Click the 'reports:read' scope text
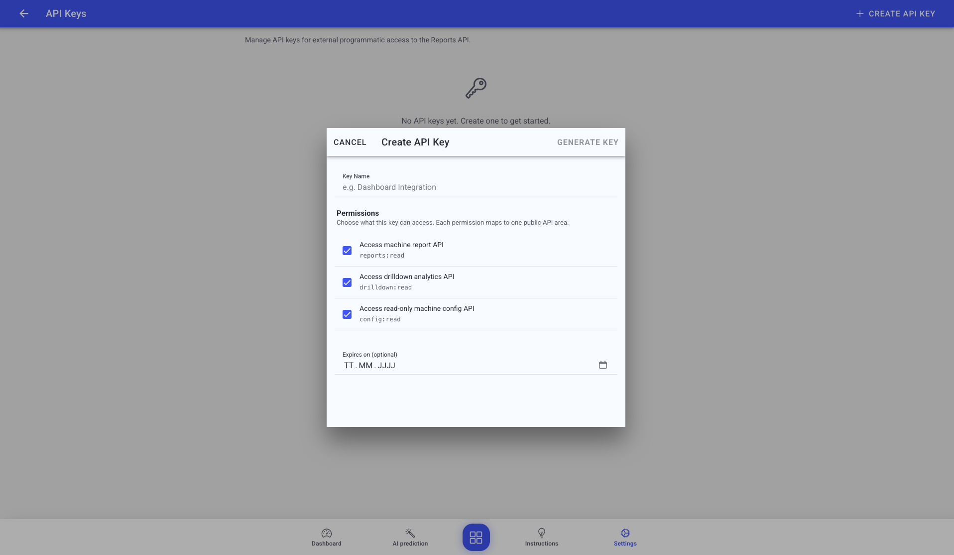 pyautogui.click(x=382, y=256)
